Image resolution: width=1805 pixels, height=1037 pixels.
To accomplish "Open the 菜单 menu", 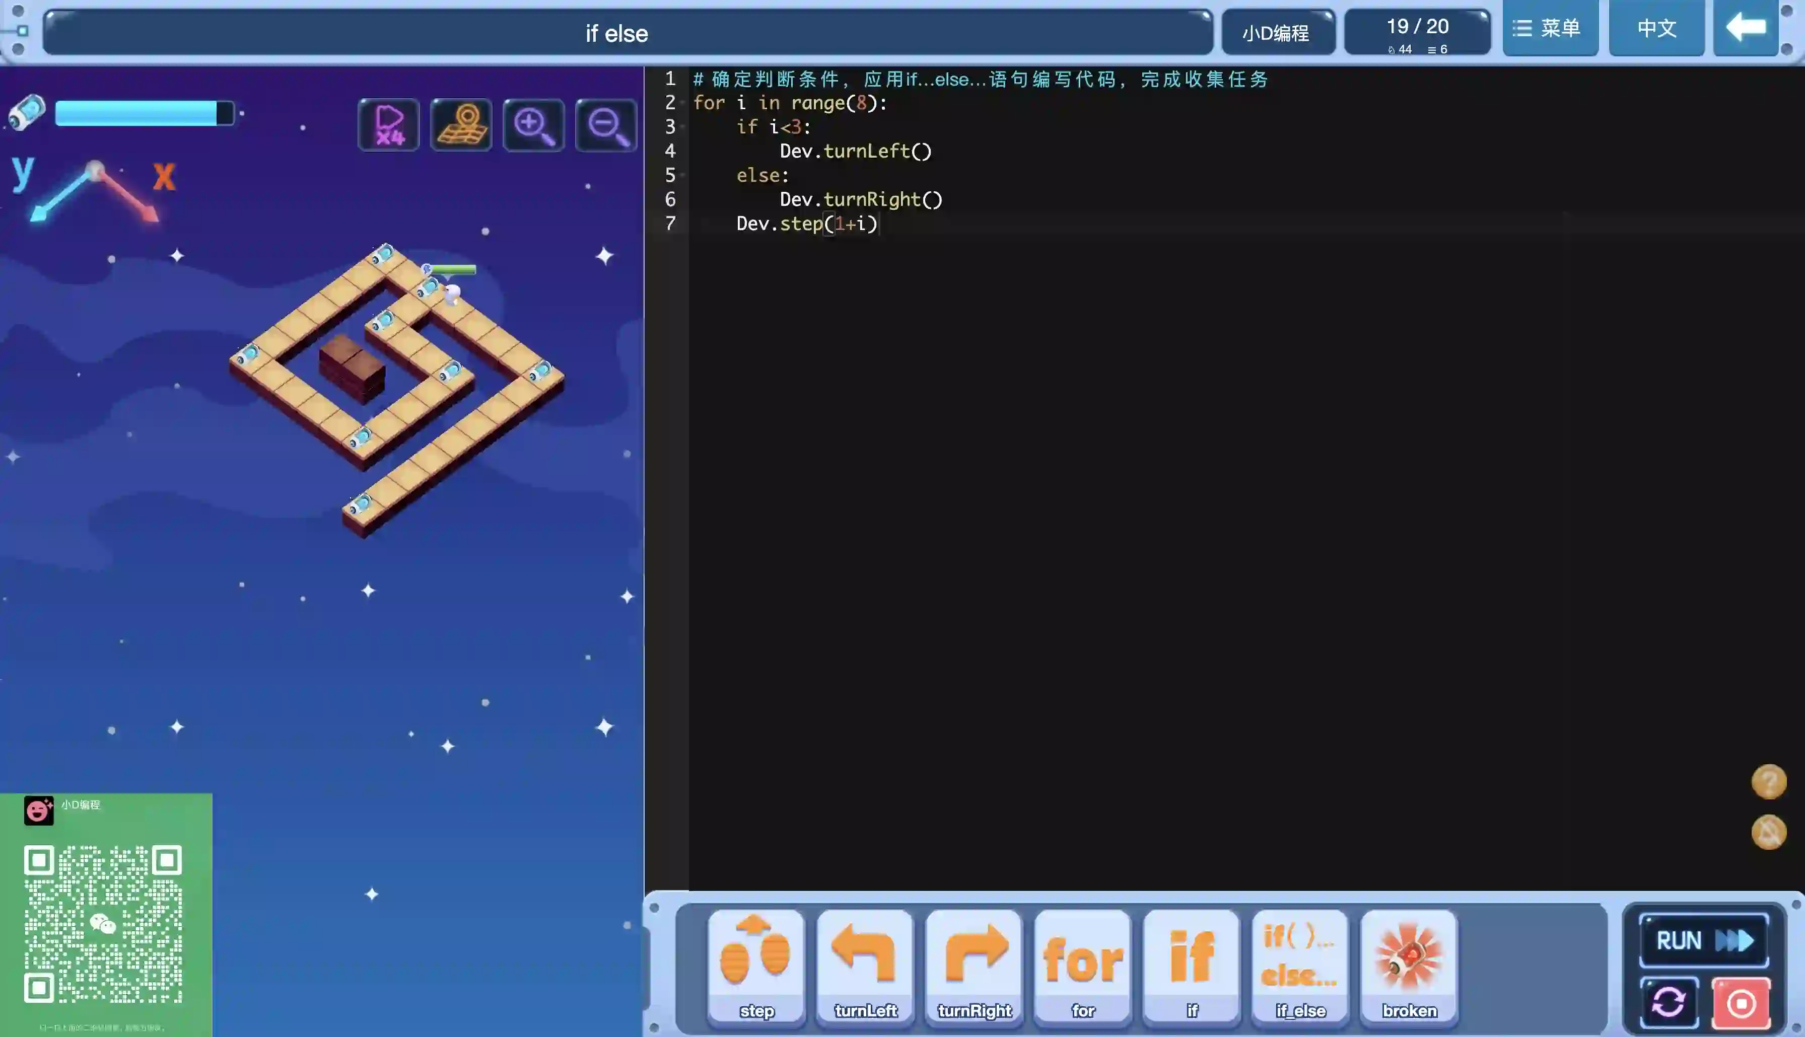I will click(1549, 29).
